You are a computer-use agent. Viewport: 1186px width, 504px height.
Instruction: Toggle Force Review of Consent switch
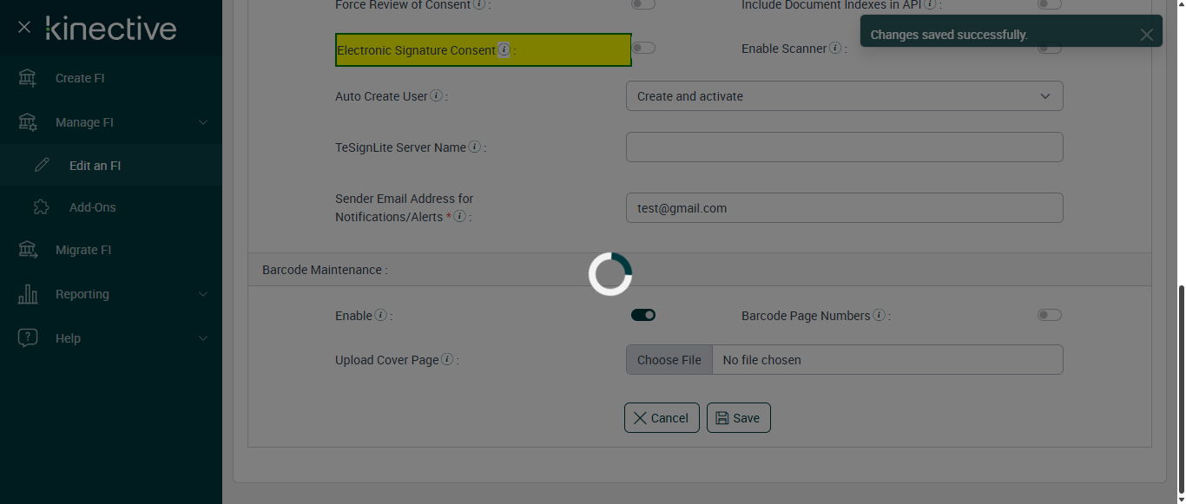[x=643, y=4]
